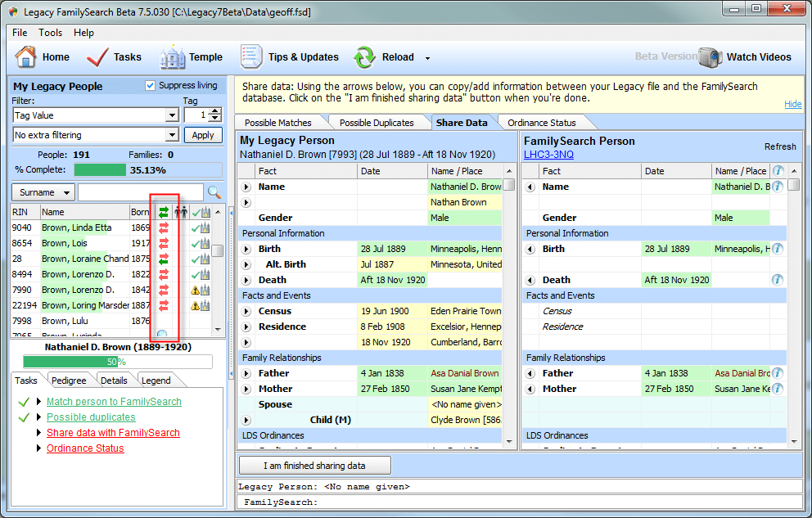Expand Ordinance Status task
The image size is (812, 518).
[x=38, y=448]
